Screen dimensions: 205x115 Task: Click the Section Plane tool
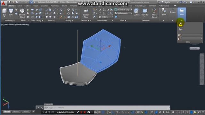point(86,13)
